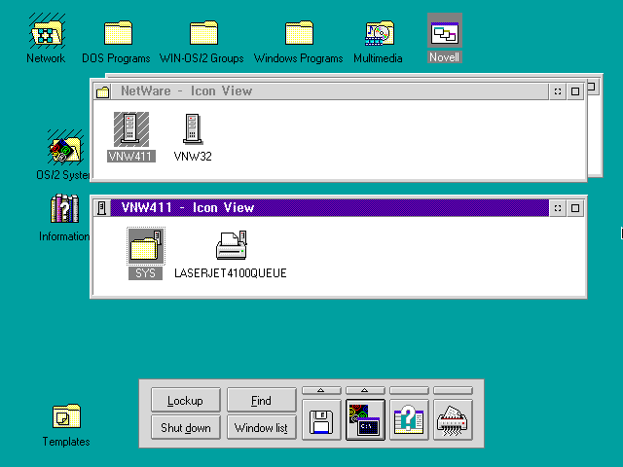This screenshot has width=623, height=467.
Task: Hide the VNW411 Icon View window
Action: (x=558, y=208)
